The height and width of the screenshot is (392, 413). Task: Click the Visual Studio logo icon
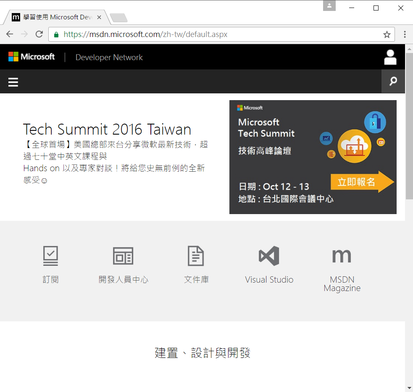tap(269, 256)
